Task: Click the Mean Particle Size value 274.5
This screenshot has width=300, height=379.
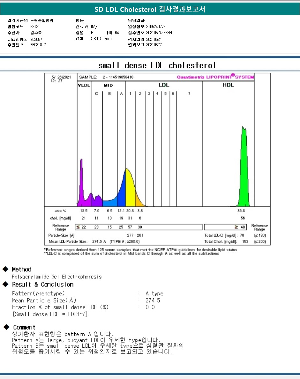Action: pyautogui.click(x=153, y=300)
